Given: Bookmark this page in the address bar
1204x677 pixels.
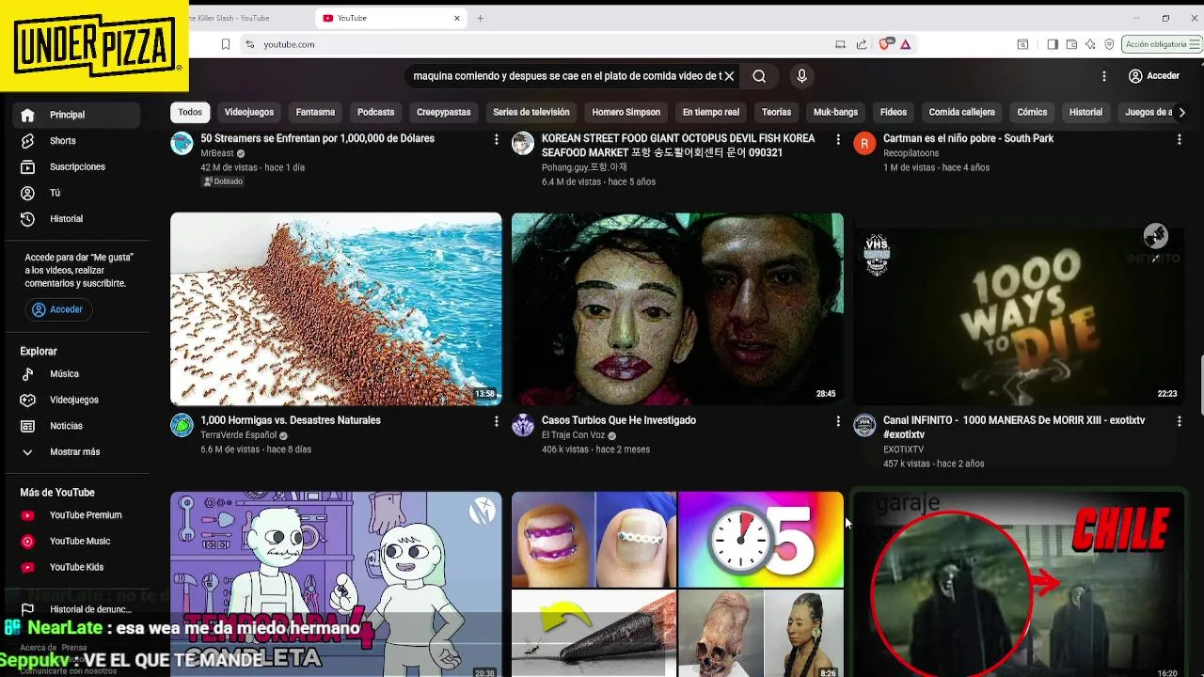Looking at the screenshot, I should tap(226, 44).
